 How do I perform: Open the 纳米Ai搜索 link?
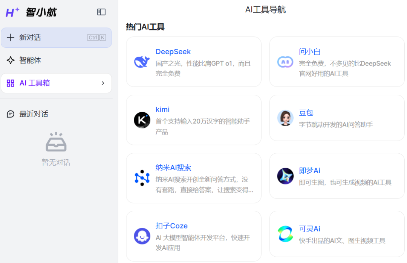pos(173,168)
